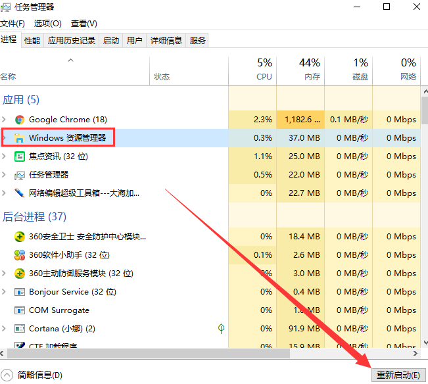Expand the 焦点资讯 process entry
This screenshot has height=384, width=428.
5,156
